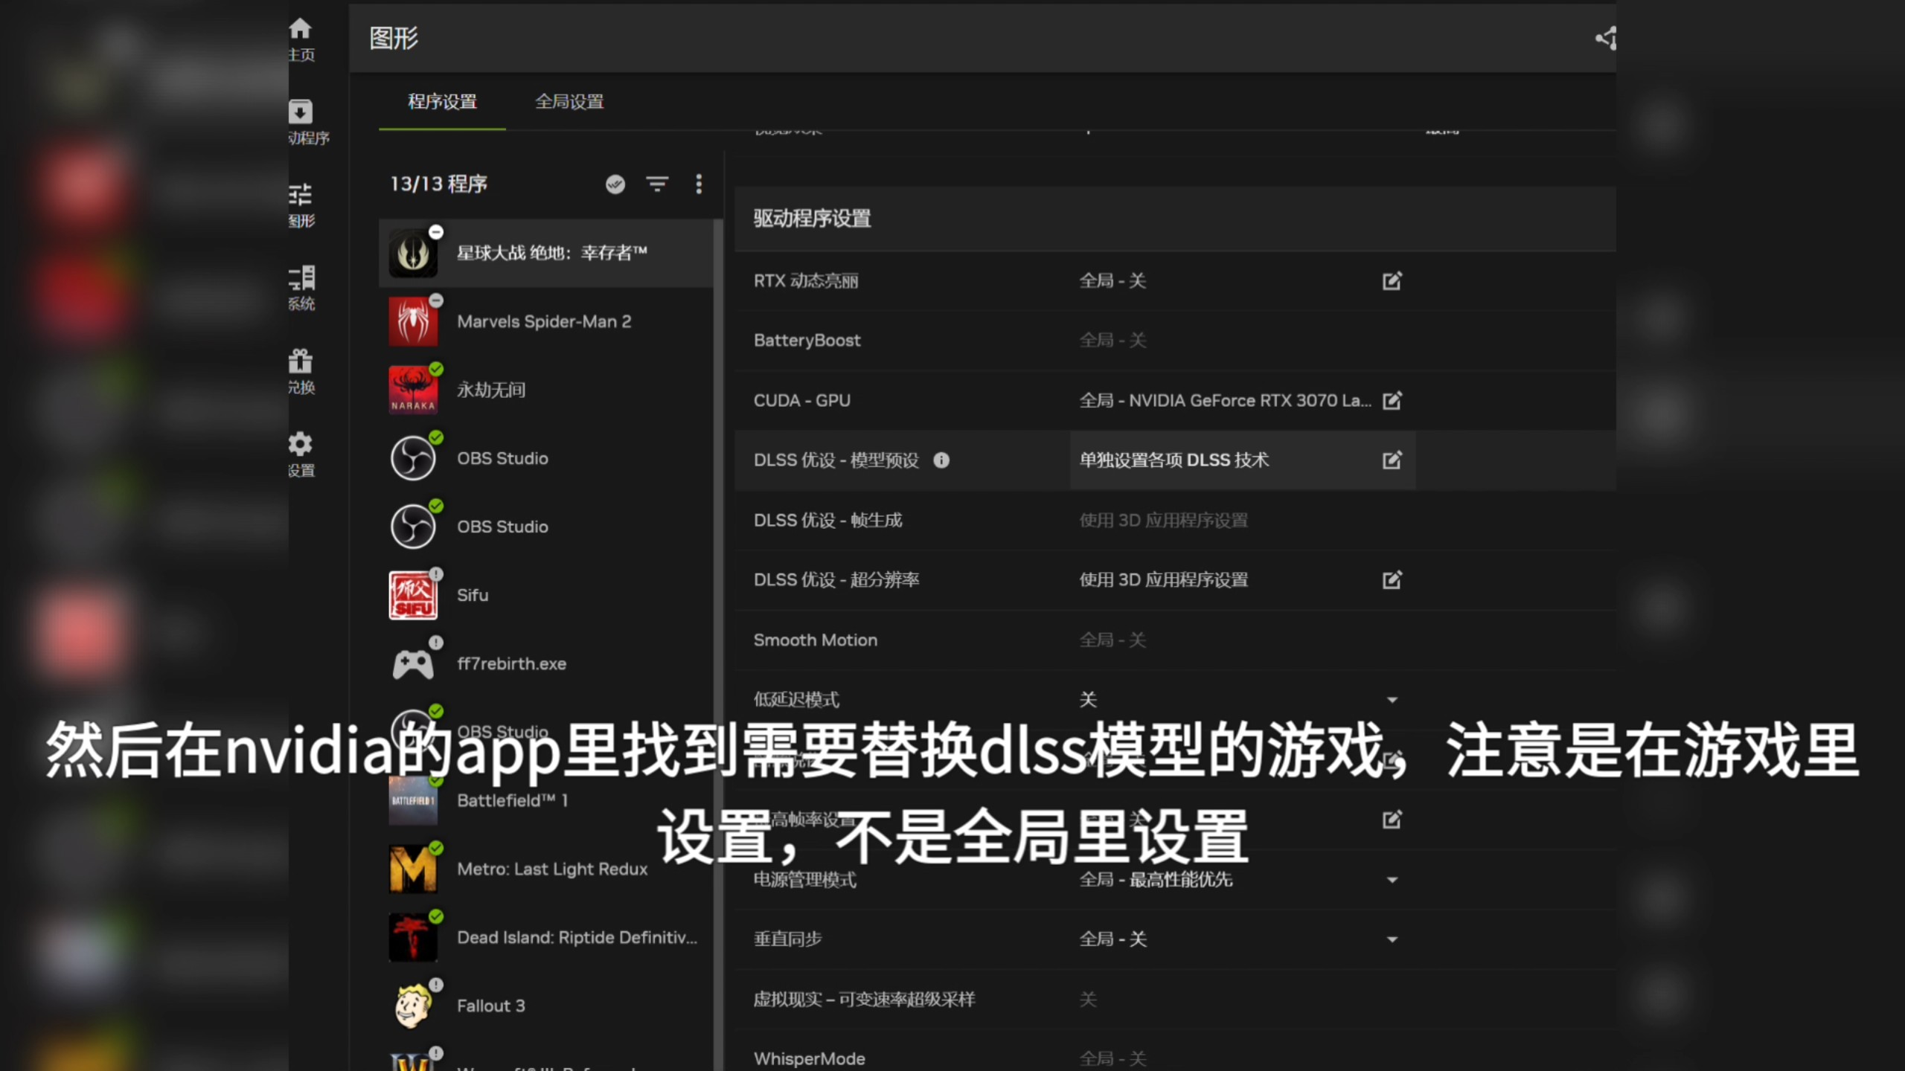Image resolution: width=1905 pixels, height=1071 pixels.
Task: Click the DLSS 优设 - 帧生成 row
Action: click(1174, 520)
